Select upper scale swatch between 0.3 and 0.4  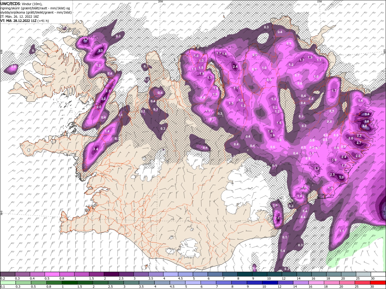click(x=22, y=274)
